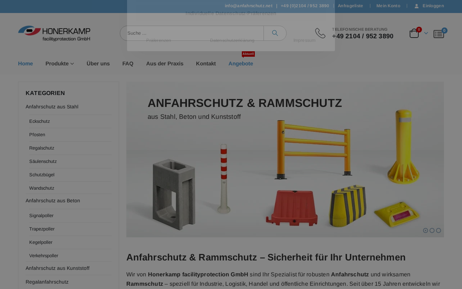The height and width of the screenshot is (289, 462).
Task: Open the Schutzbügel subcategory
Action: point(42,174)
